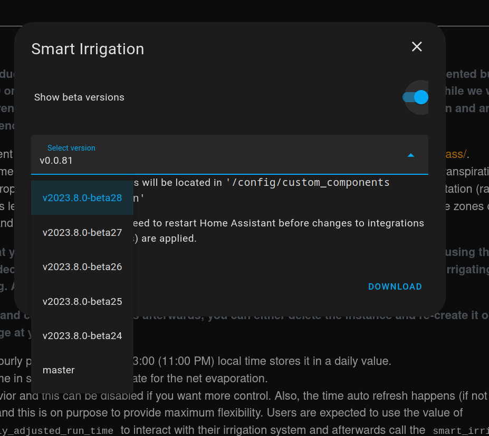Click the Show beta versions label
This screenshot has height=436, width=489.
[x=79, y=97]
